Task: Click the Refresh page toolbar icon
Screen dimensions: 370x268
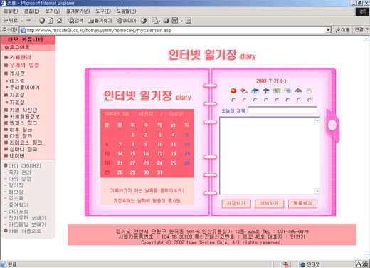Action: click(51, 21)
